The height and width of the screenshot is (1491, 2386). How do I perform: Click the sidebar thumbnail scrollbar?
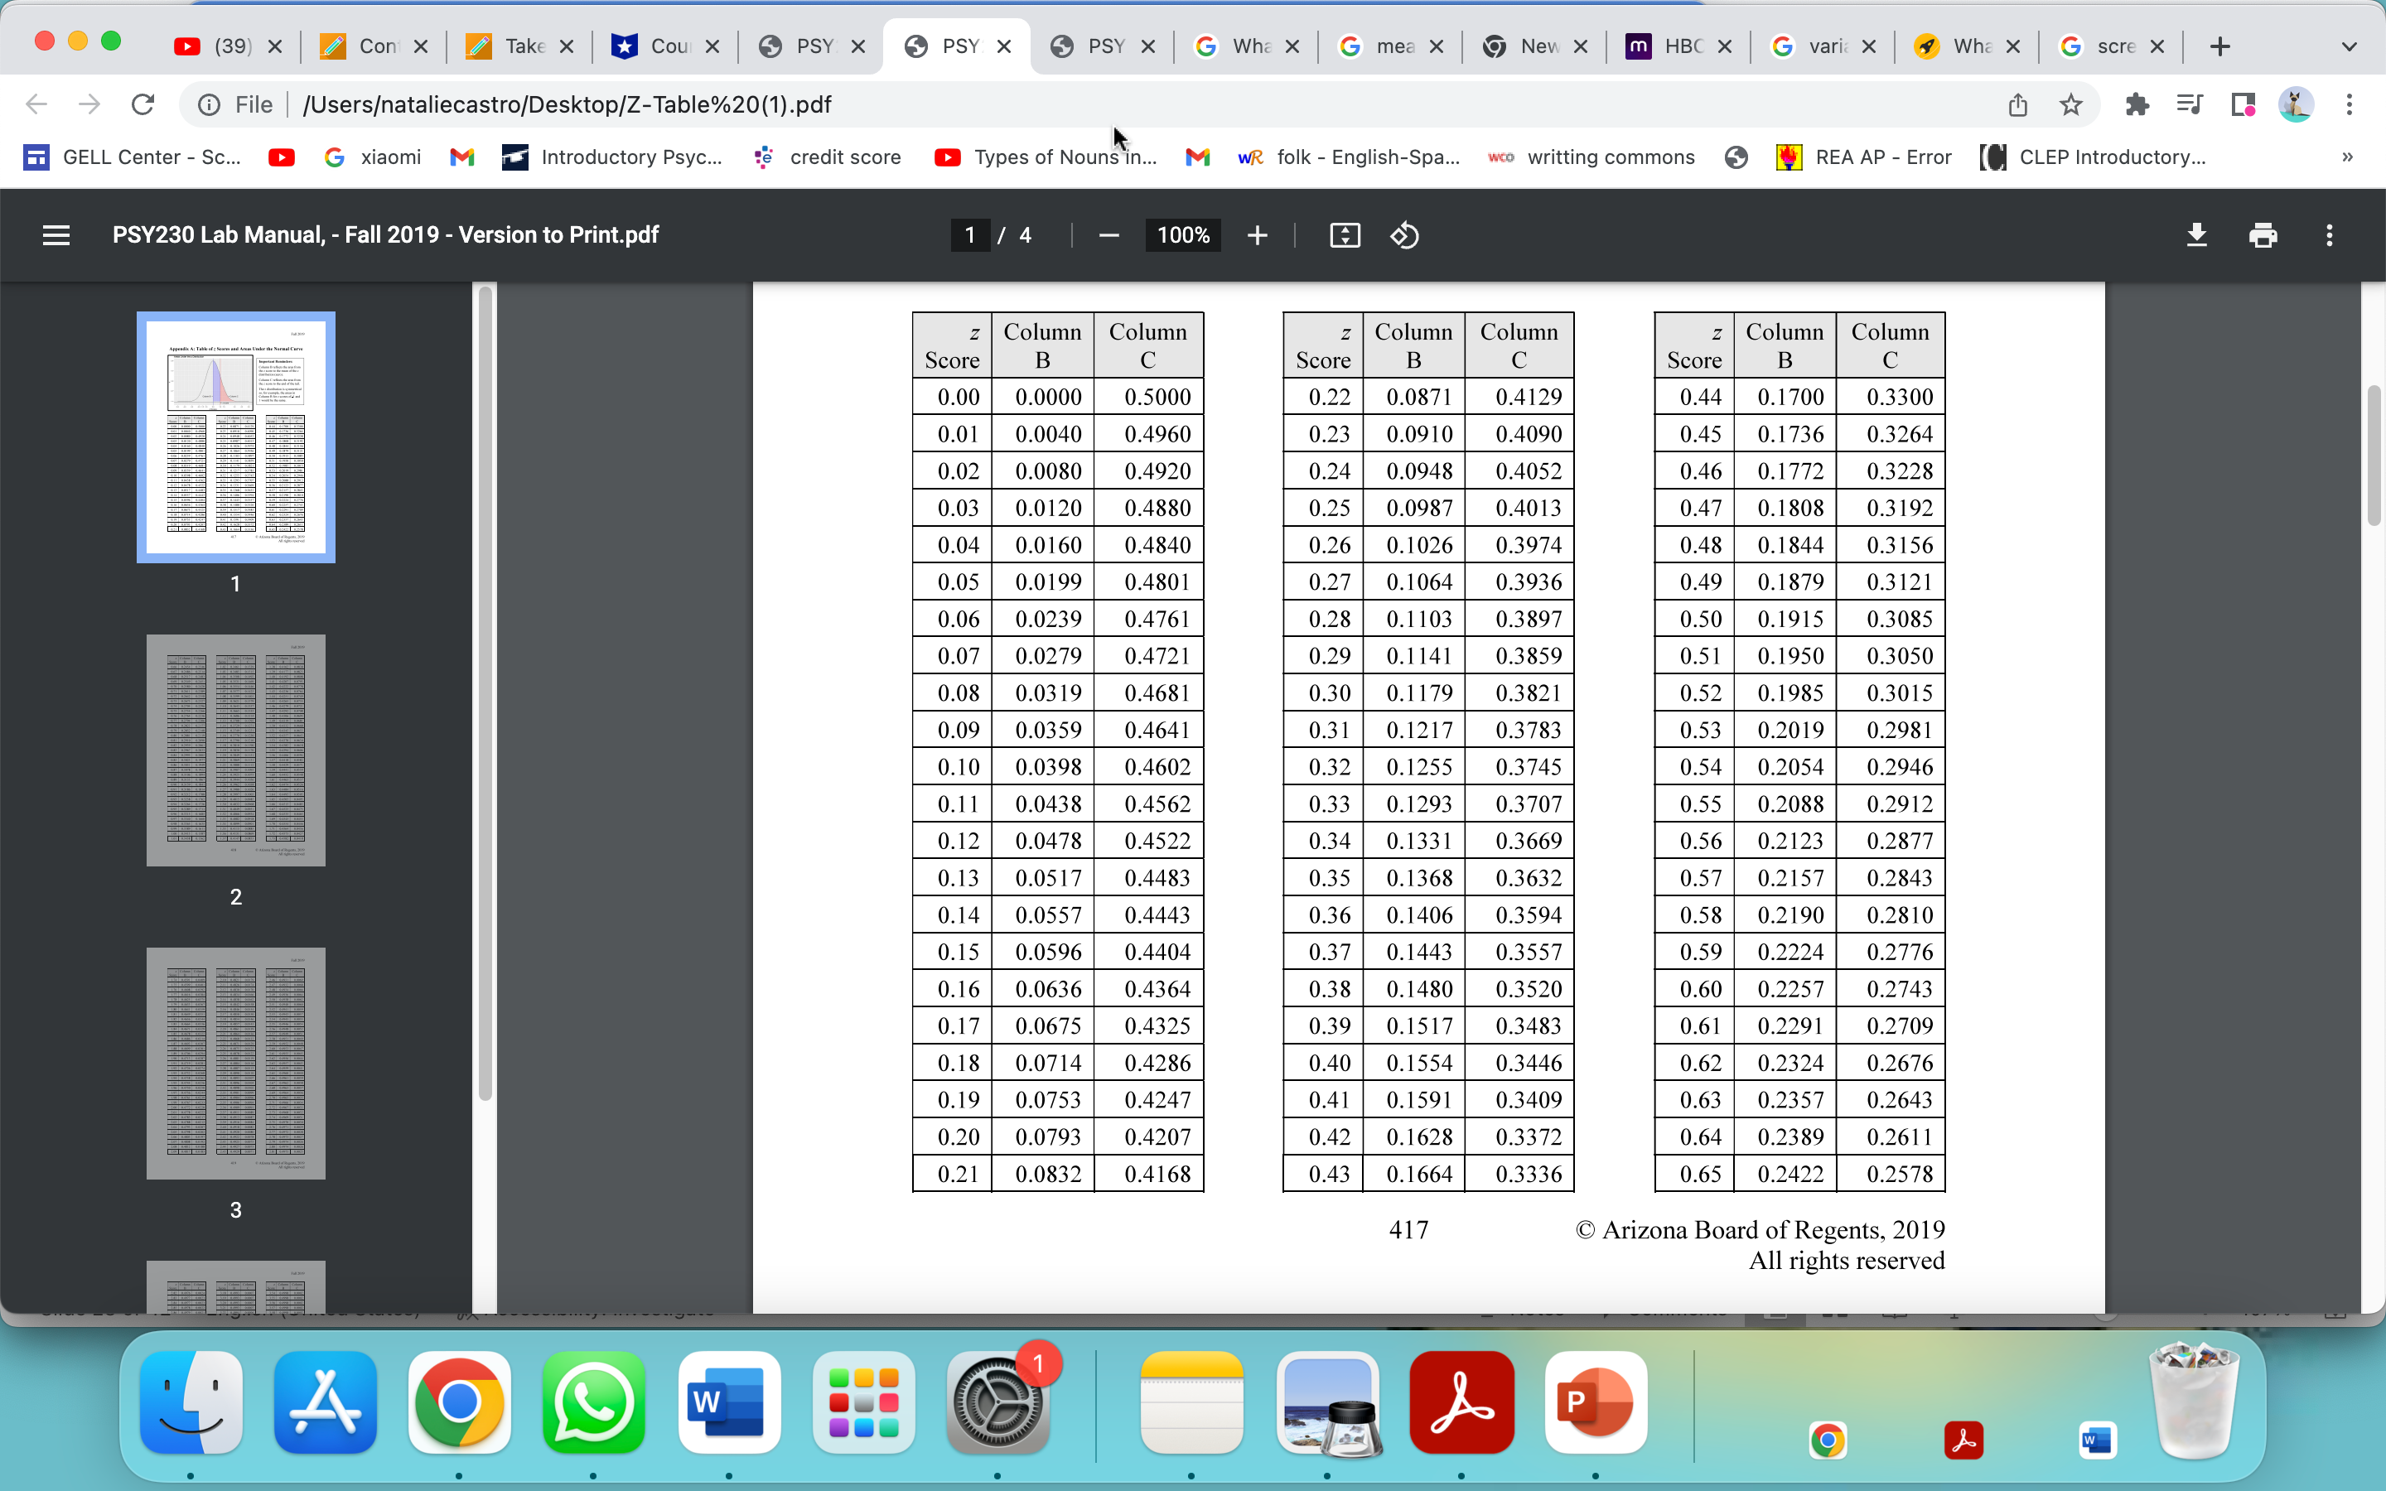point(484,690)
